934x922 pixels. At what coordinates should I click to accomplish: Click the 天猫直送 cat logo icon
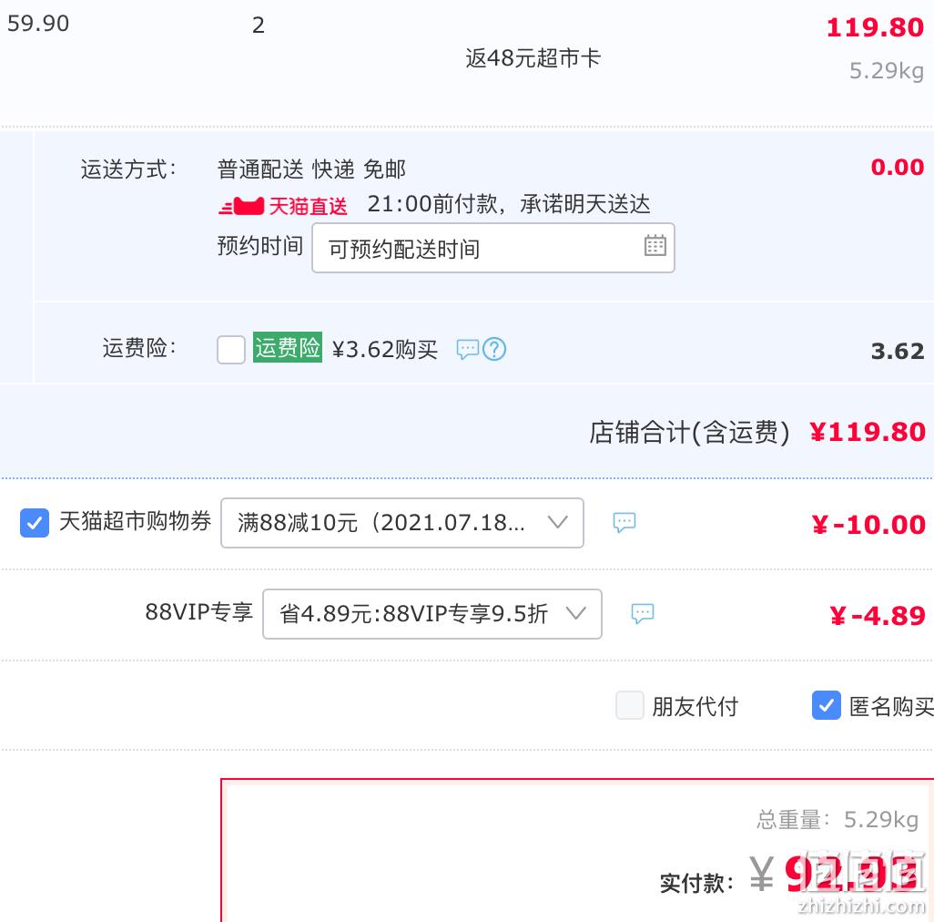coord(242,206)
